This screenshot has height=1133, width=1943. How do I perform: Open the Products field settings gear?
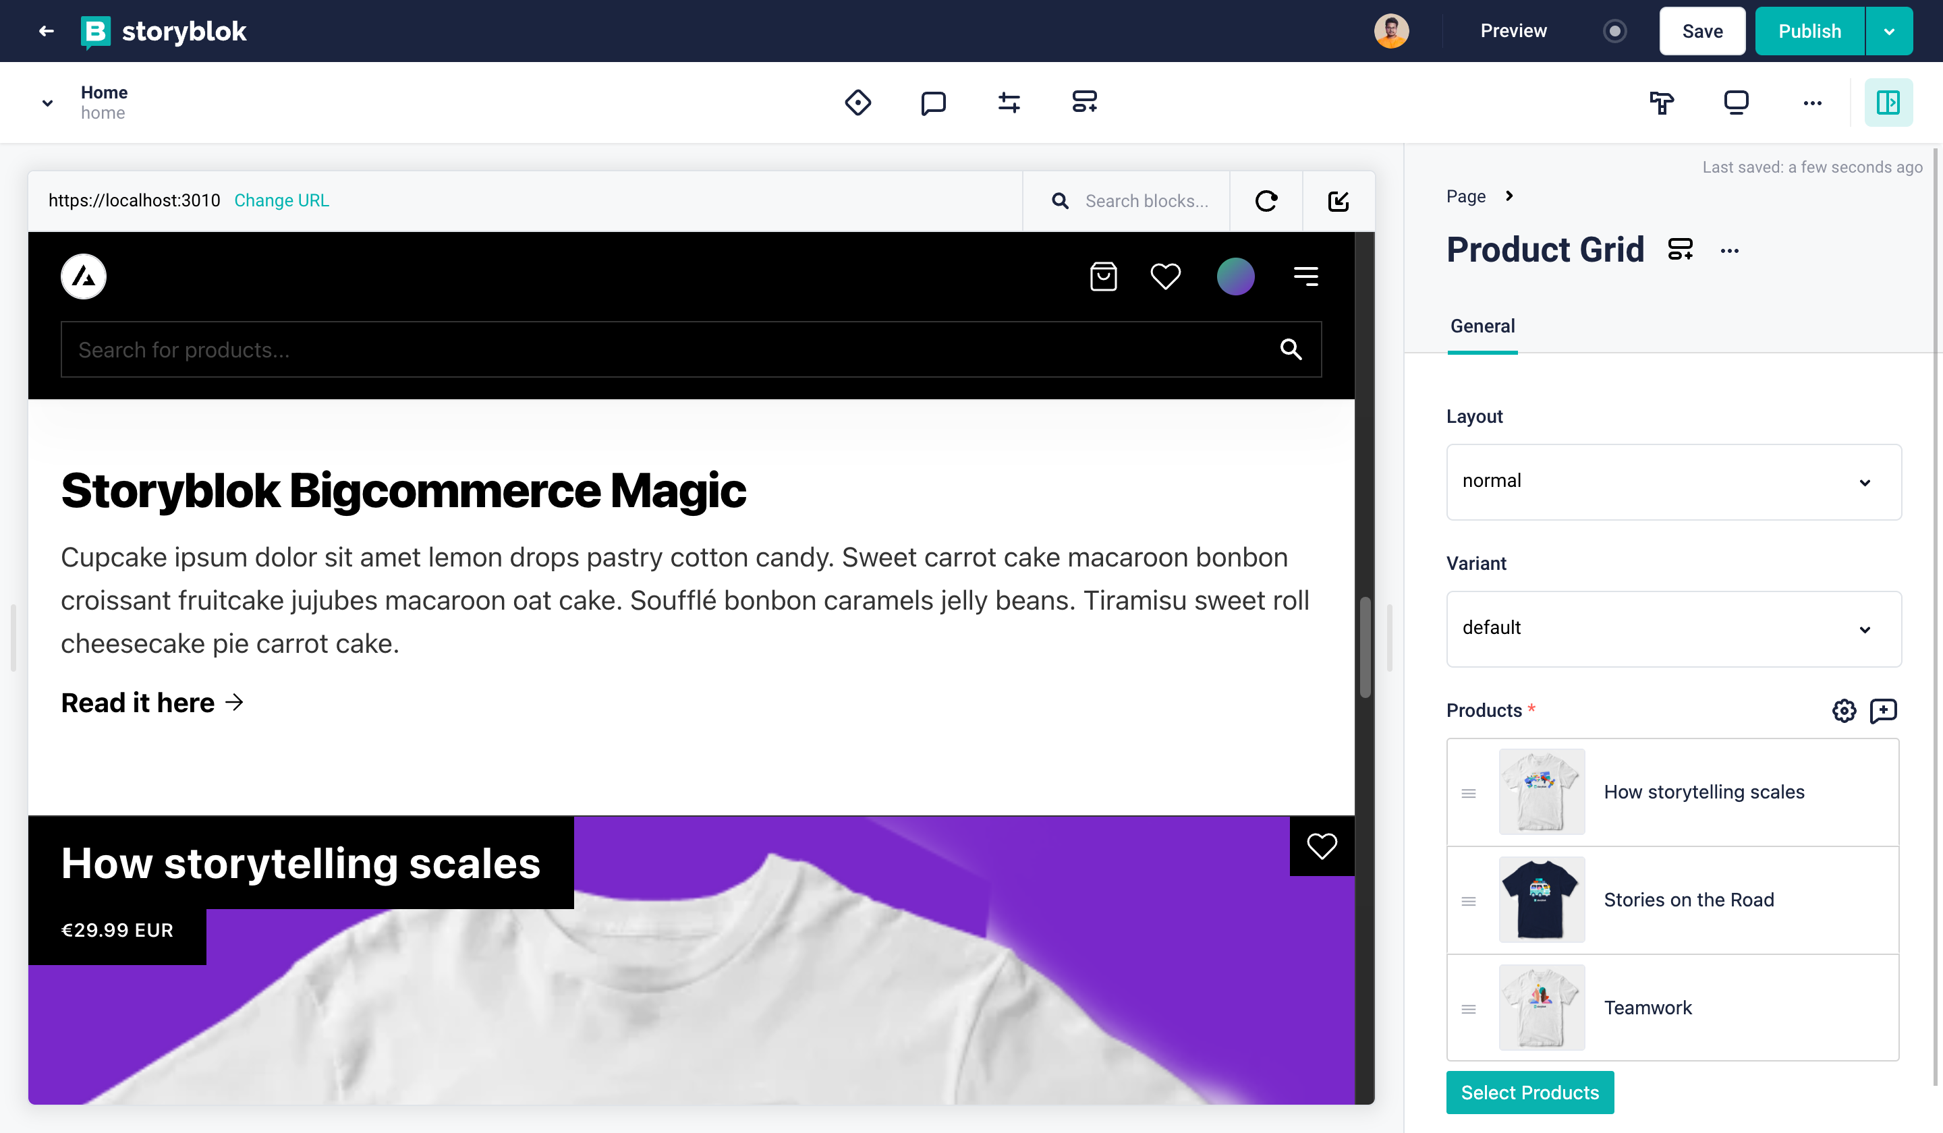coord(1844,710)
